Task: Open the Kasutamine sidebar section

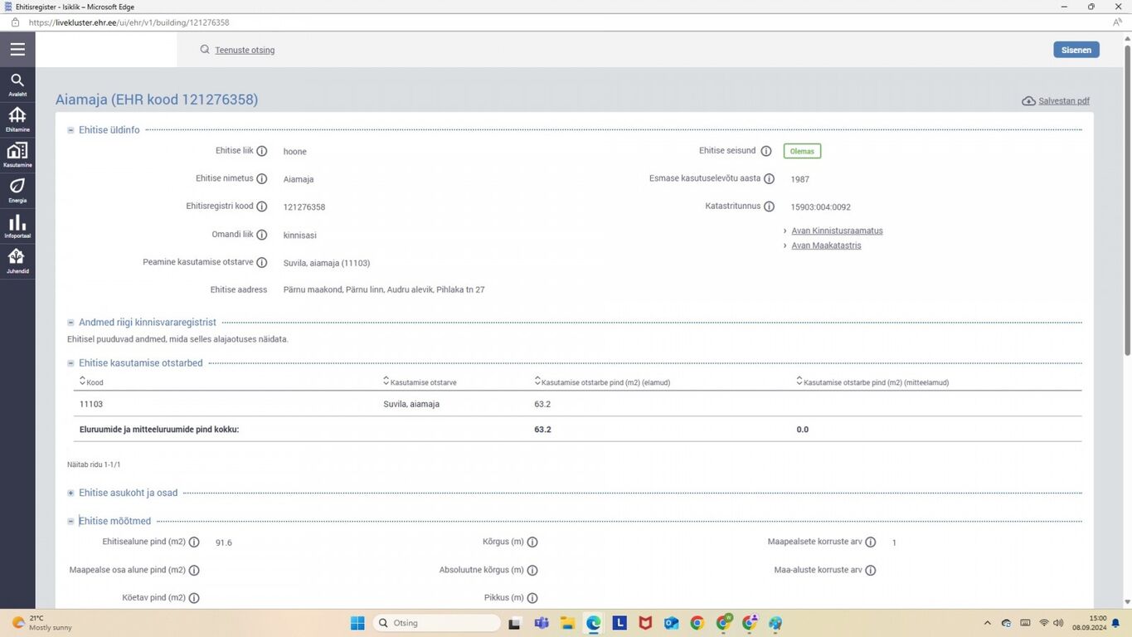Action: (x=17, y=155)
